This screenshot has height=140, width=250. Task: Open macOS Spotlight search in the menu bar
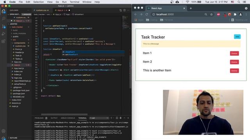[x=239, y=2]
